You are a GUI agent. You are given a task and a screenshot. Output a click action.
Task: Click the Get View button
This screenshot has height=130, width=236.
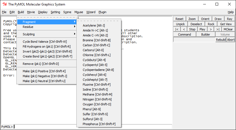click(x=226, y=24)
